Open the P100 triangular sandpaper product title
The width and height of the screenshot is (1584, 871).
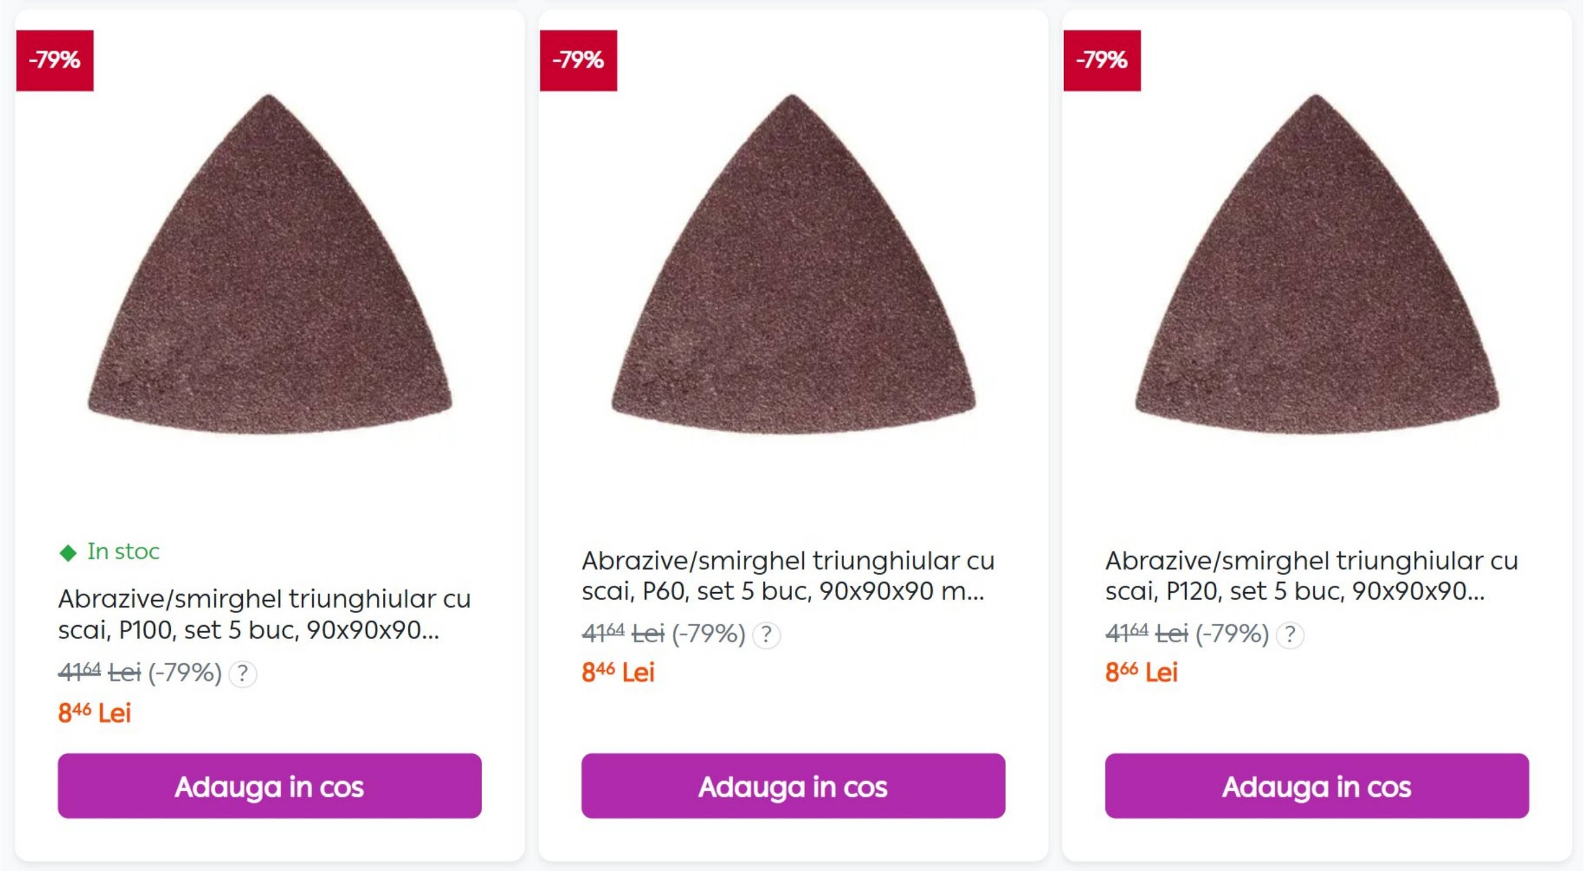point(264,614)
